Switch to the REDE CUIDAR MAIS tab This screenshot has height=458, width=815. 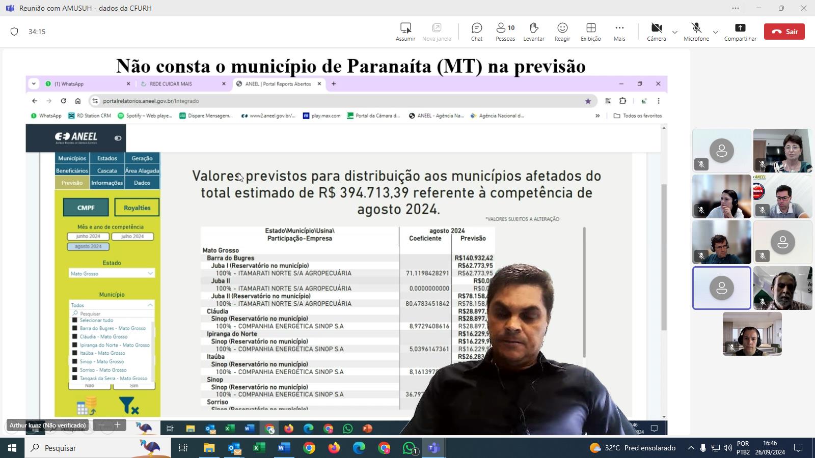click(x=183, y=84)
